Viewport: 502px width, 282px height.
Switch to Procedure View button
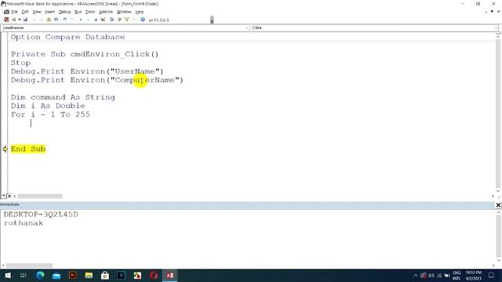tap(3, 196)
